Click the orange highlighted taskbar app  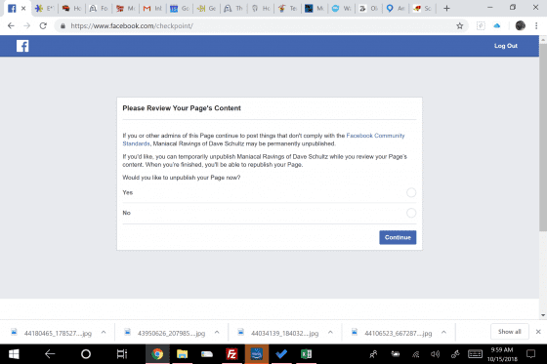(x=257, y=354)
